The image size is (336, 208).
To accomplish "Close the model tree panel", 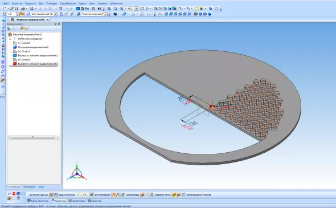I will pos(59,24).
